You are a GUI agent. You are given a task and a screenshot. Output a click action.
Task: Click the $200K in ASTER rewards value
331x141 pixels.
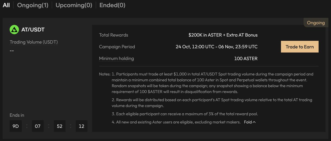click(x=223, y=35)
